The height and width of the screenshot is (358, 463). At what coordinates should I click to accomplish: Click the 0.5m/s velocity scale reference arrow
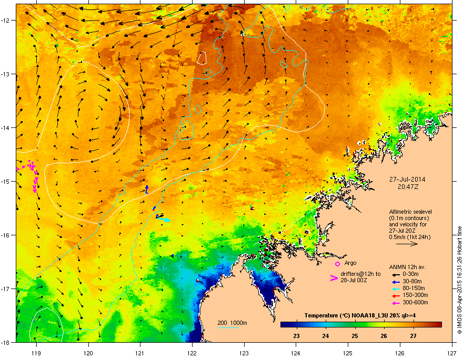[407, 244]
